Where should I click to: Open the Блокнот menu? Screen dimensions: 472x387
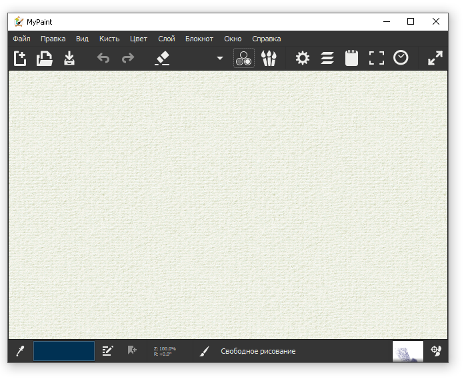click(199, 39)
